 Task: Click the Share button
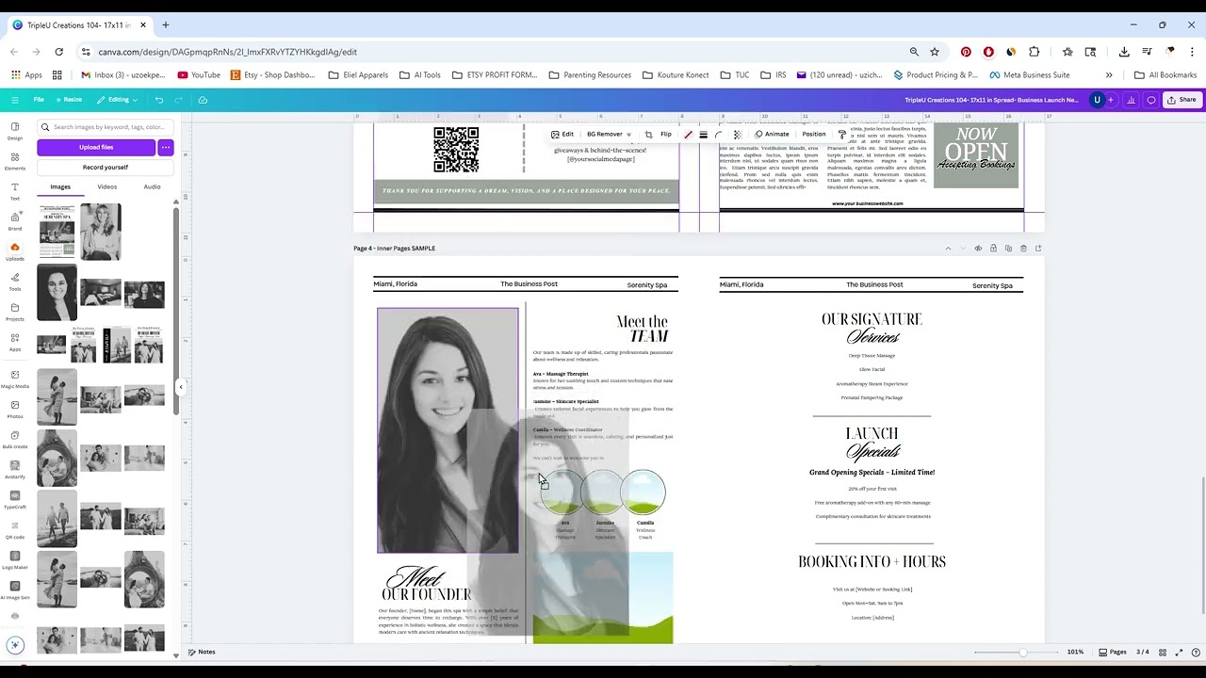[x=1182, y=100]
